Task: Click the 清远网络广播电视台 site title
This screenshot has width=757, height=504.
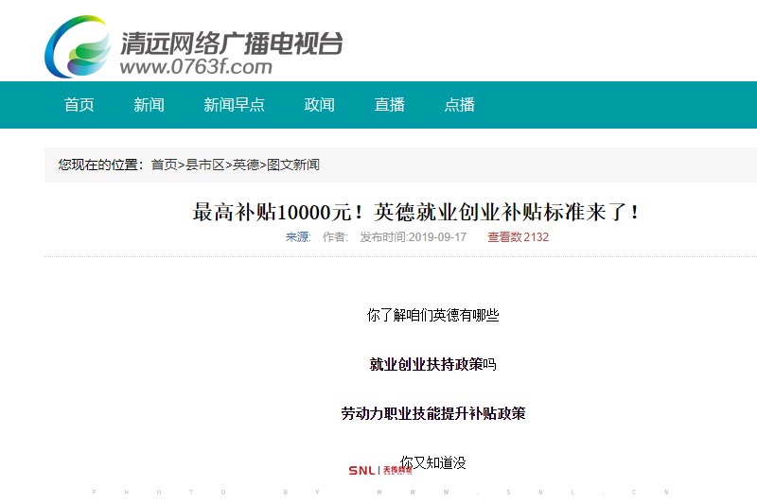Action: pos(231,42)
